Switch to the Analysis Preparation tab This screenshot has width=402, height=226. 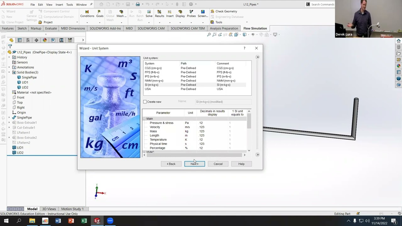tap(224, 28)
